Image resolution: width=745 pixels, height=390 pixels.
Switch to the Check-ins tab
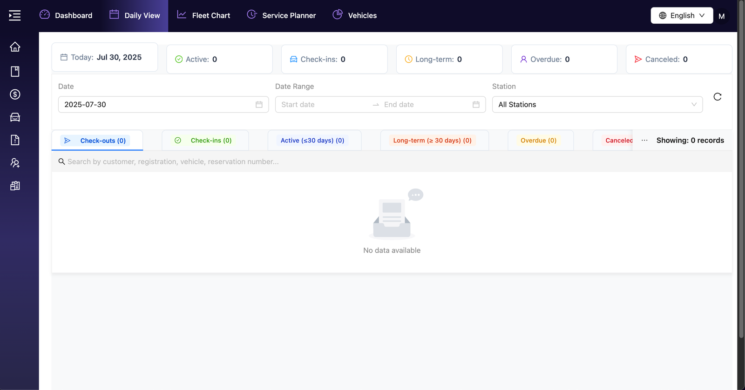205,141
